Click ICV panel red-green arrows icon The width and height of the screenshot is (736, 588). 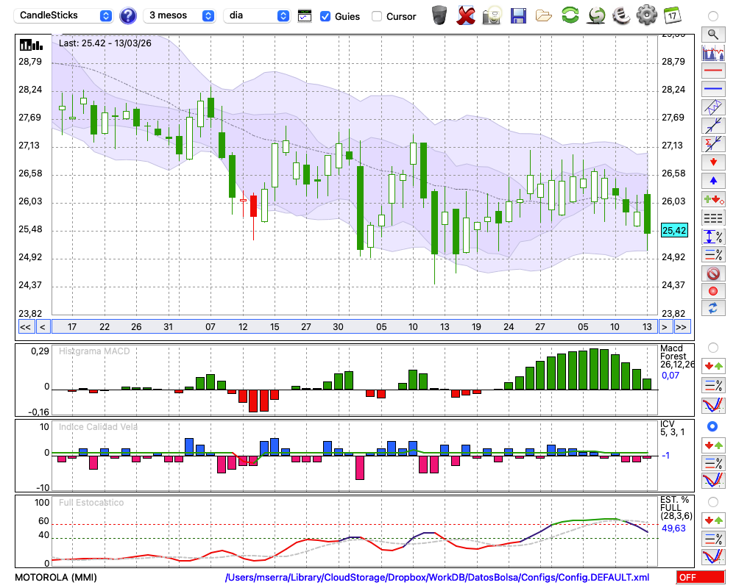pyautogui.click(x=713, y=445)
